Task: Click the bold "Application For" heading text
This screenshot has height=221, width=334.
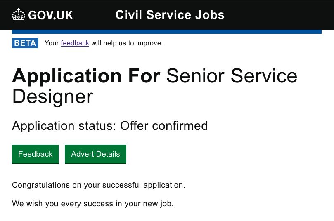Action: coord(86,76)
